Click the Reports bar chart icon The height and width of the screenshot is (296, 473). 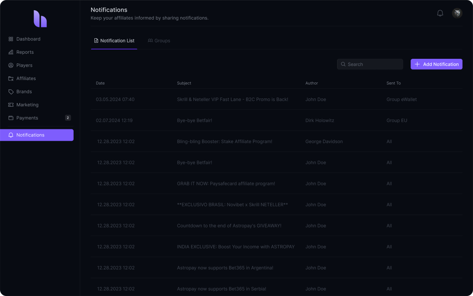click(x=11, y=52)
